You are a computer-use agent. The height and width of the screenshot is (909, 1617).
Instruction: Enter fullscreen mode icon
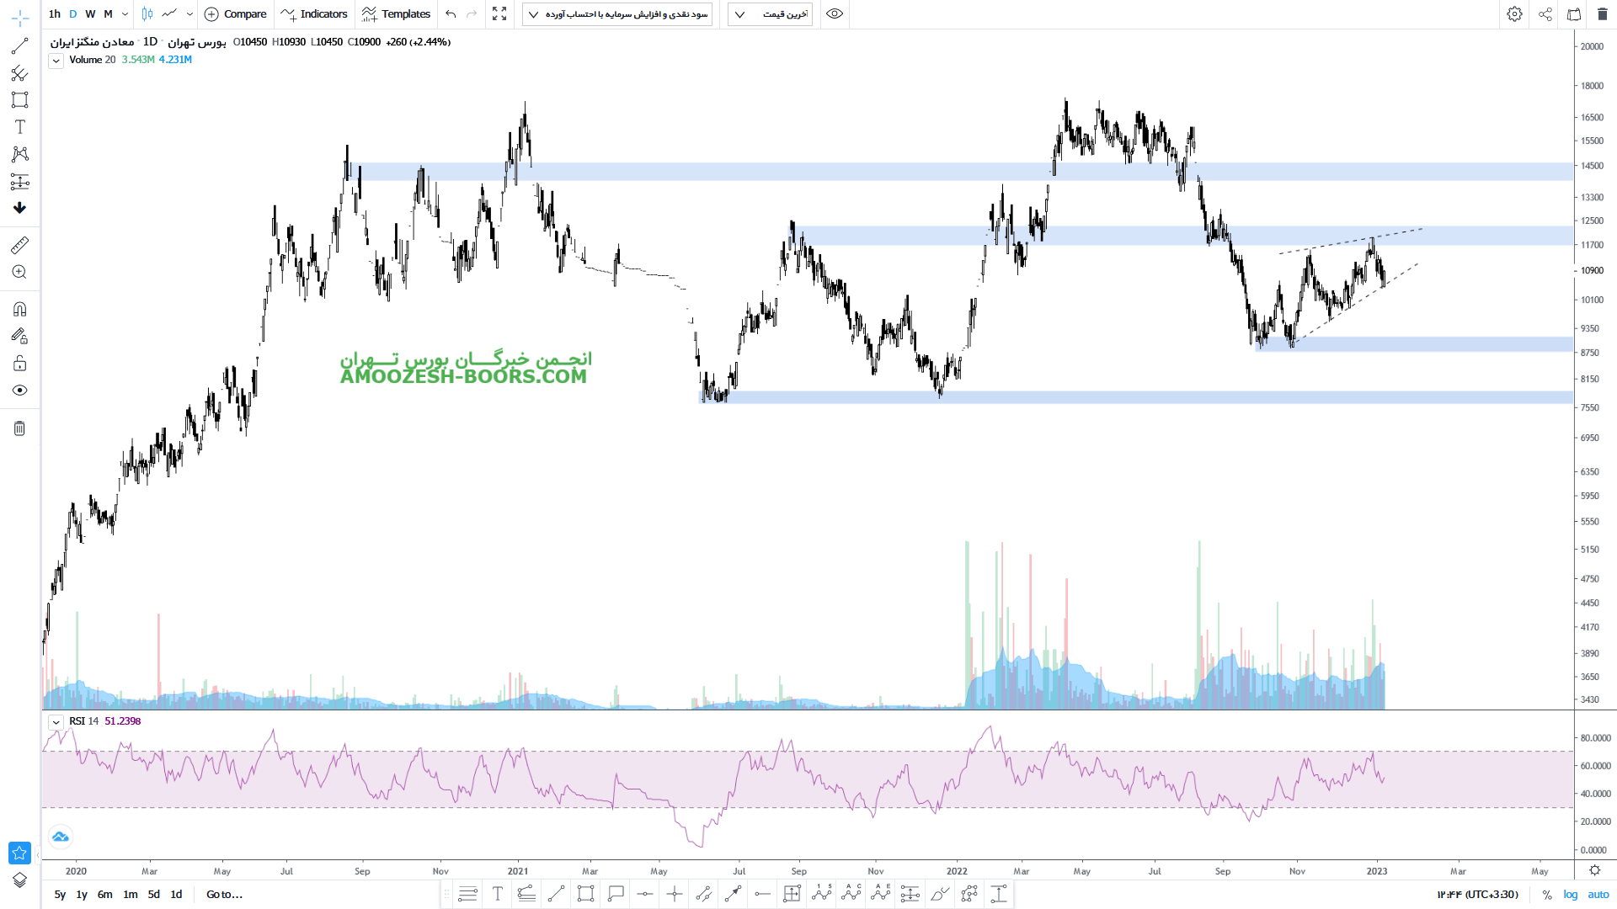point(499,14)
